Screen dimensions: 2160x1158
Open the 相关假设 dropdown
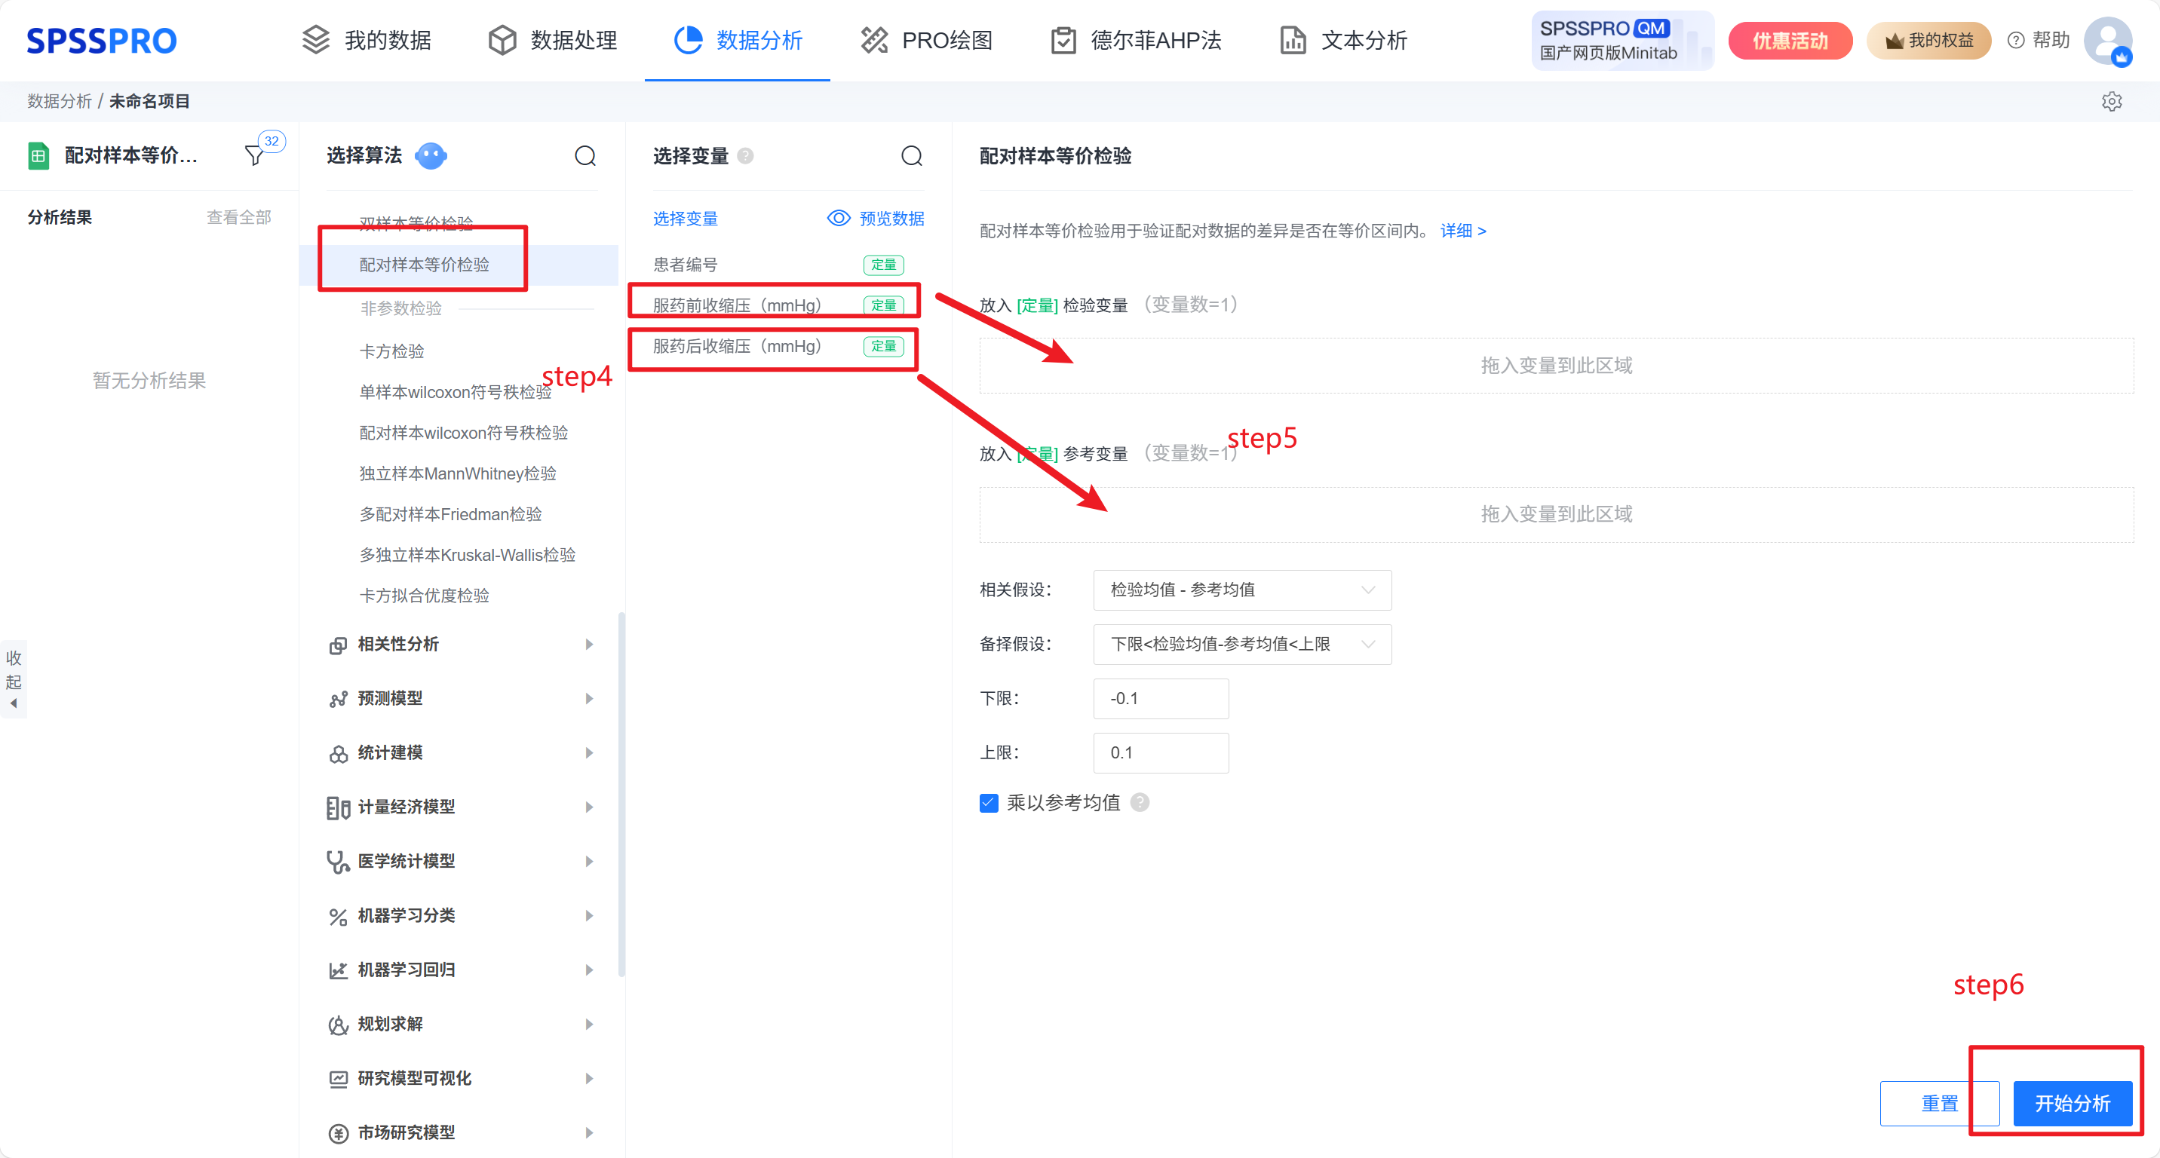click(x=1242, y=590)
